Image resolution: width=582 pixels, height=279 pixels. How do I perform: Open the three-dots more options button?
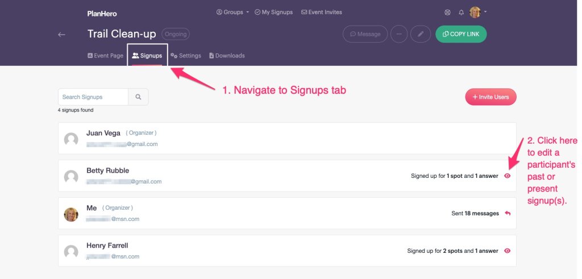click(x=399, y=34)
